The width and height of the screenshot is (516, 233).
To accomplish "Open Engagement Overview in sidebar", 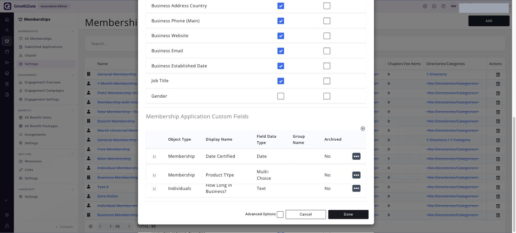I will [x=42, y=82].
